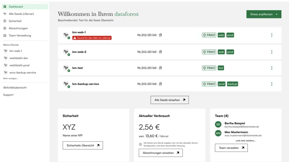Open the three-dot menu for km-test
Image resolution: width=289 pixels, height=162 pixels.
(x=272, y=68)
